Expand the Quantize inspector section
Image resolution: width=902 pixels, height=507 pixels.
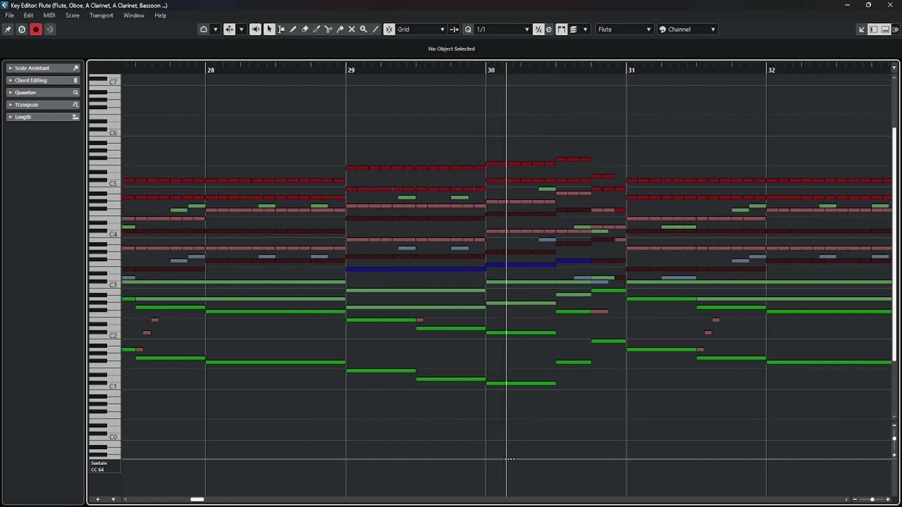point(43,92)
